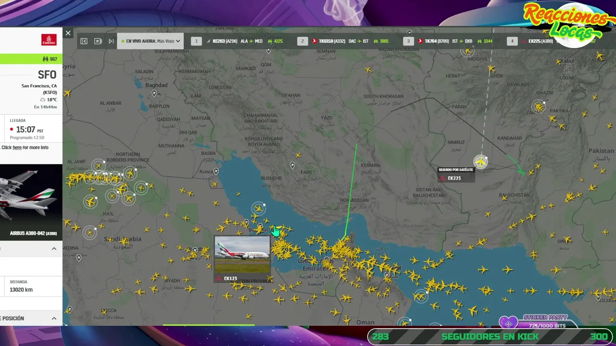The width and height of the screenshot is (616, 346).
Task: Click the Baghdad city label
Action: click(x=156, y=85)
